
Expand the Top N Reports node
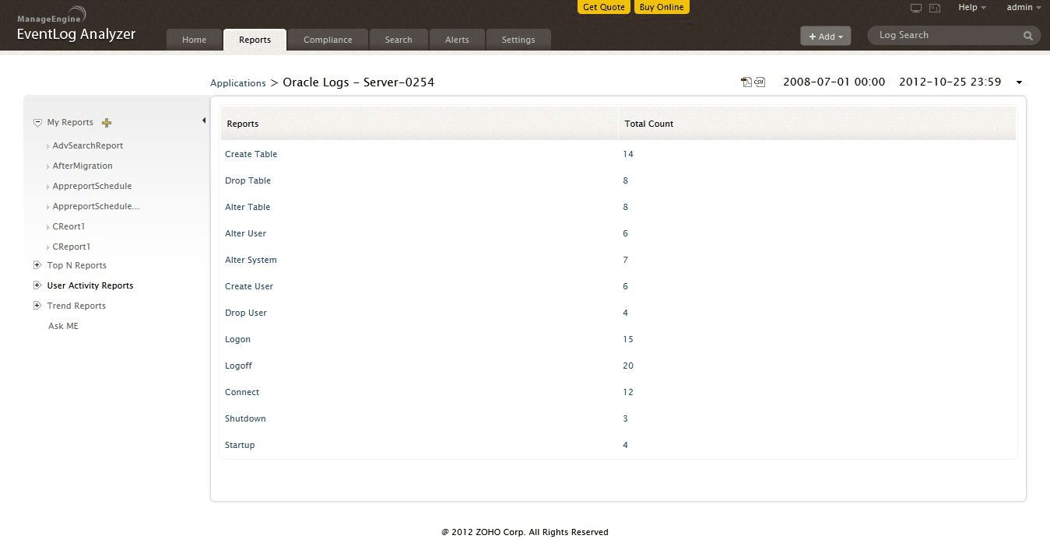37,265
